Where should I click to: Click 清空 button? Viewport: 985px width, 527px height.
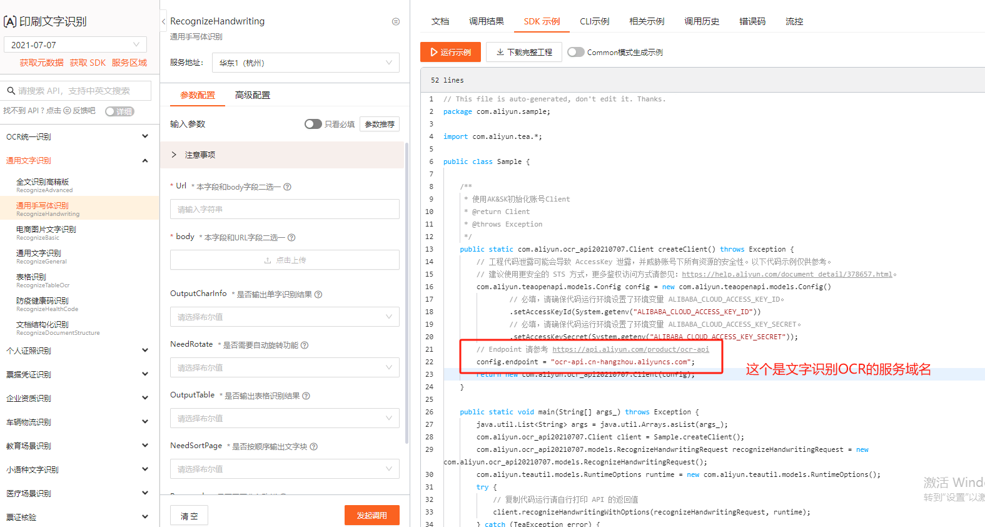(x=189, y=516)
